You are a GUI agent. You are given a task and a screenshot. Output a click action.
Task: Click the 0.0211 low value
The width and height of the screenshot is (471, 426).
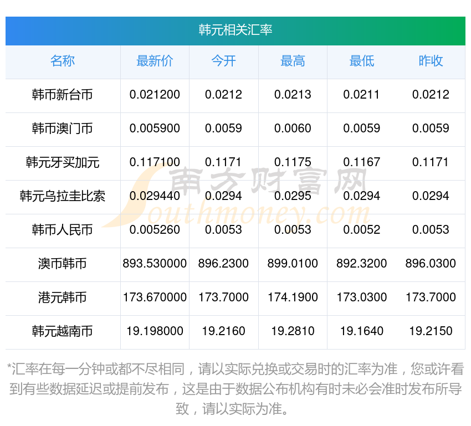pos(361,95)
